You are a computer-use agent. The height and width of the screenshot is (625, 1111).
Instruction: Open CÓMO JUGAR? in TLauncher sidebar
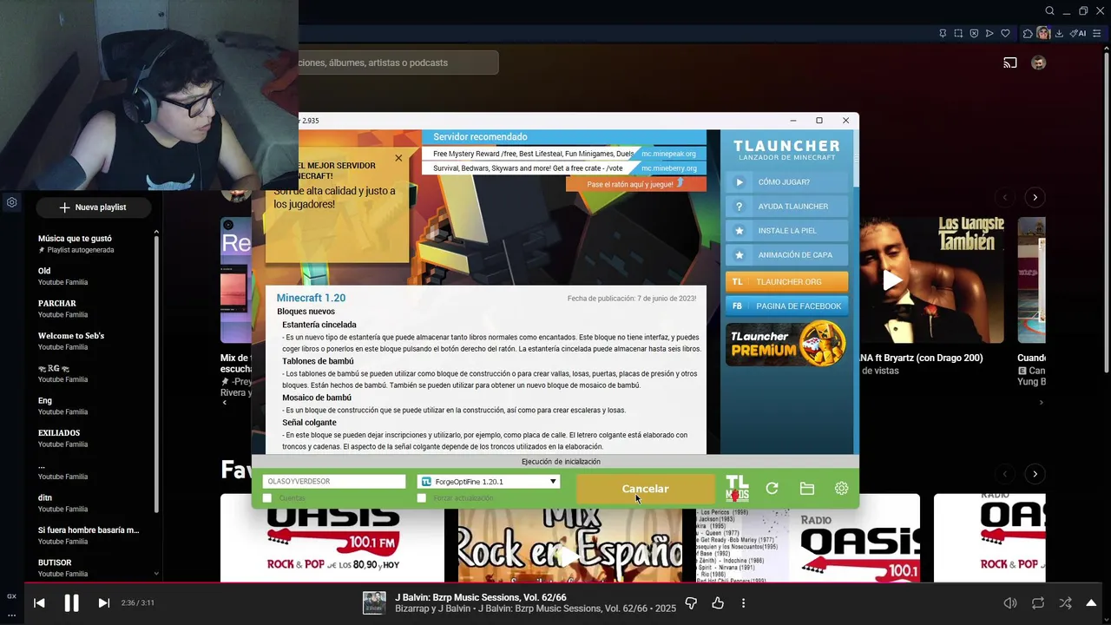[x=786, y=182]
